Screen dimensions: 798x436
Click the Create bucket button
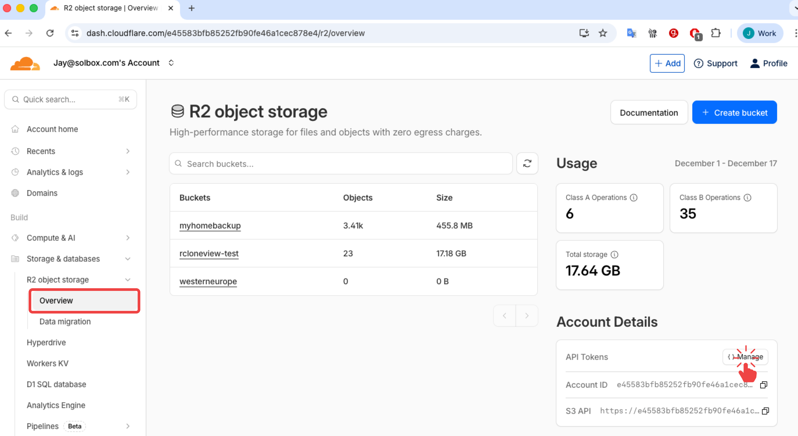click(x=734, y=112)
